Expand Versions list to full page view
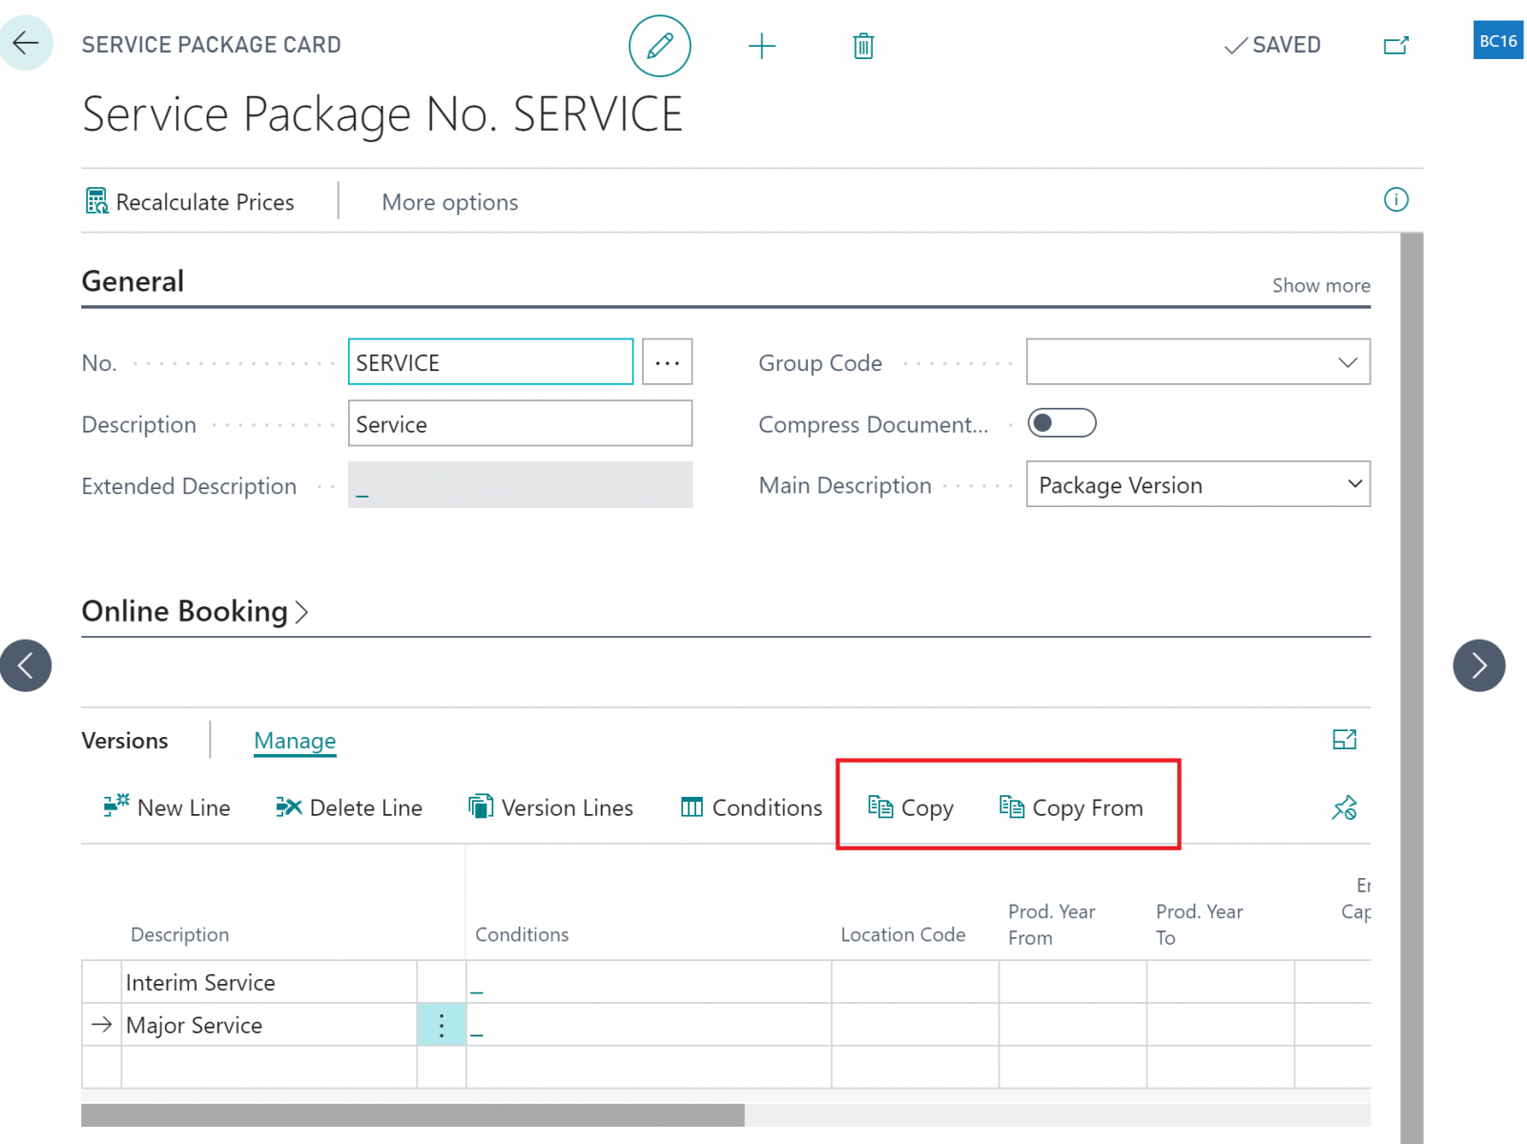 tap(1345, 739)
